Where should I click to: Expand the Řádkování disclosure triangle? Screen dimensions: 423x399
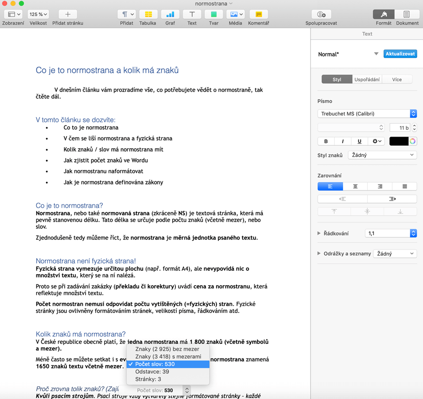tap(319, 233)
